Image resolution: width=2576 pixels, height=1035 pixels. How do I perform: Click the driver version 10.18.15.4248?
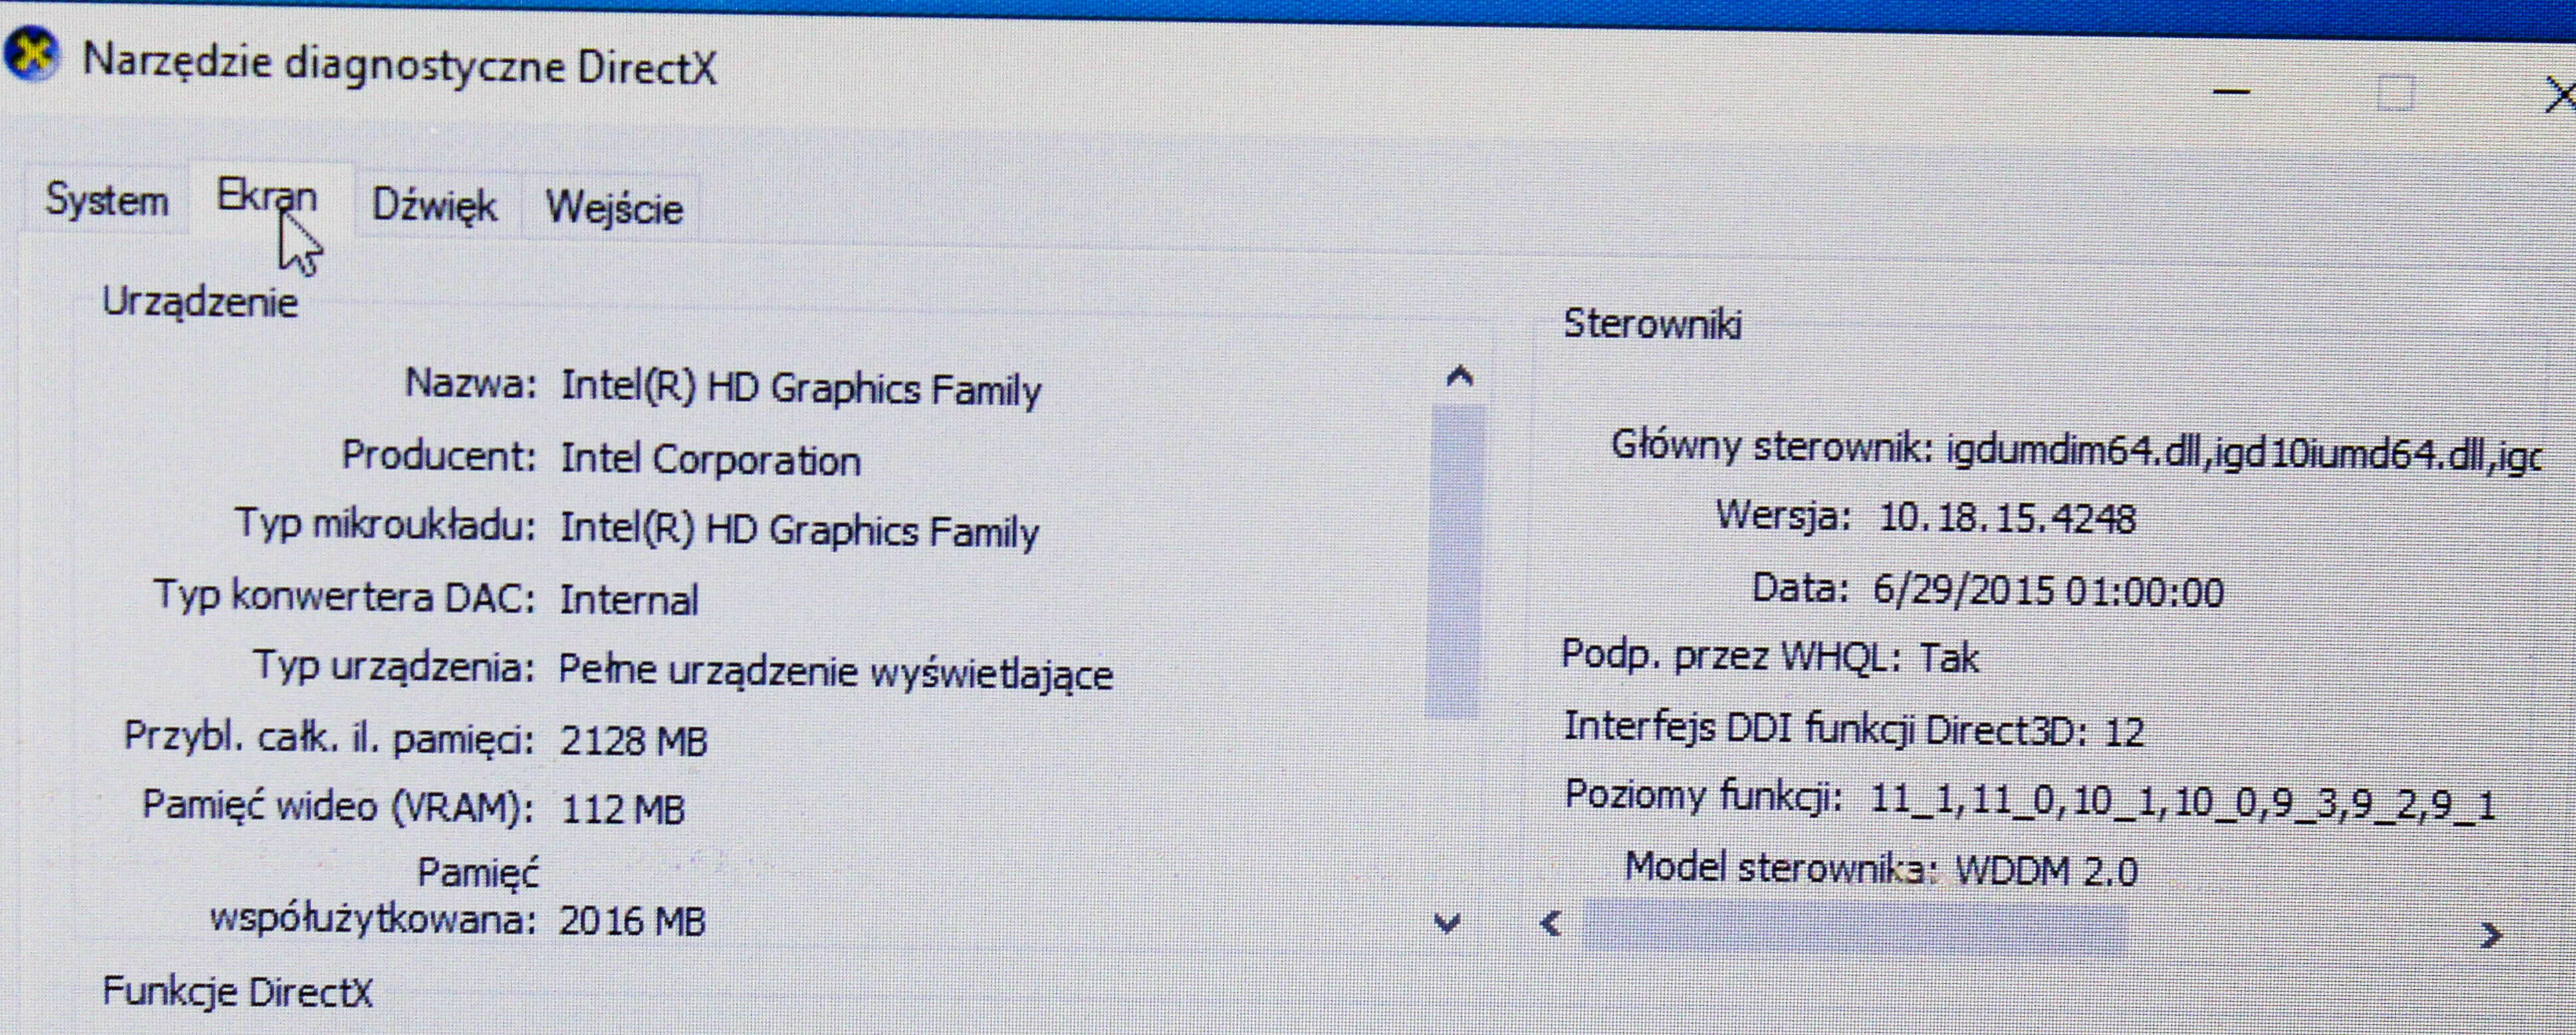[2007, 519]
